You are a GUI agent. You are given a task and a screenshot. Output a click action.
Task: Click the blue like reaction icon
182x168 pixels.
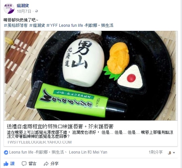pos(6,152)
